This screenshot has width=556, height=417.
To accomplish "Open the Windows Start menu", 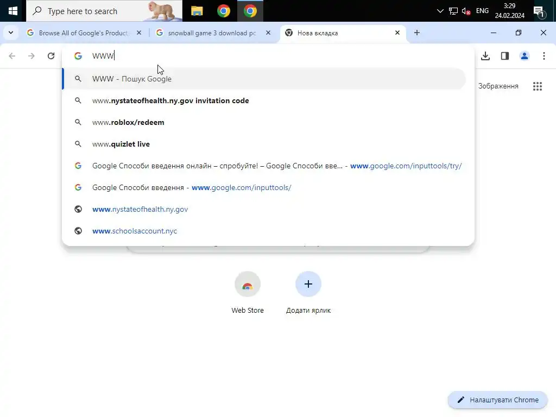I will tap(13, 11).
